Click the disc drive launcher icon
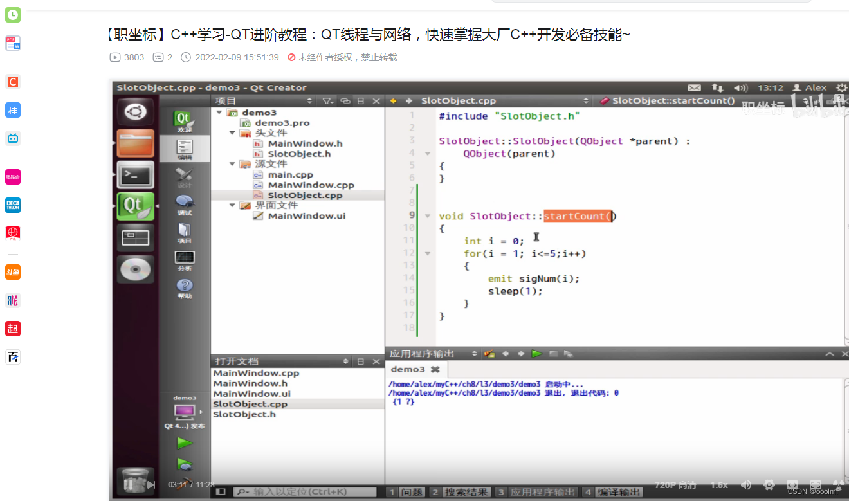849x501 pixels. point(135,269)
